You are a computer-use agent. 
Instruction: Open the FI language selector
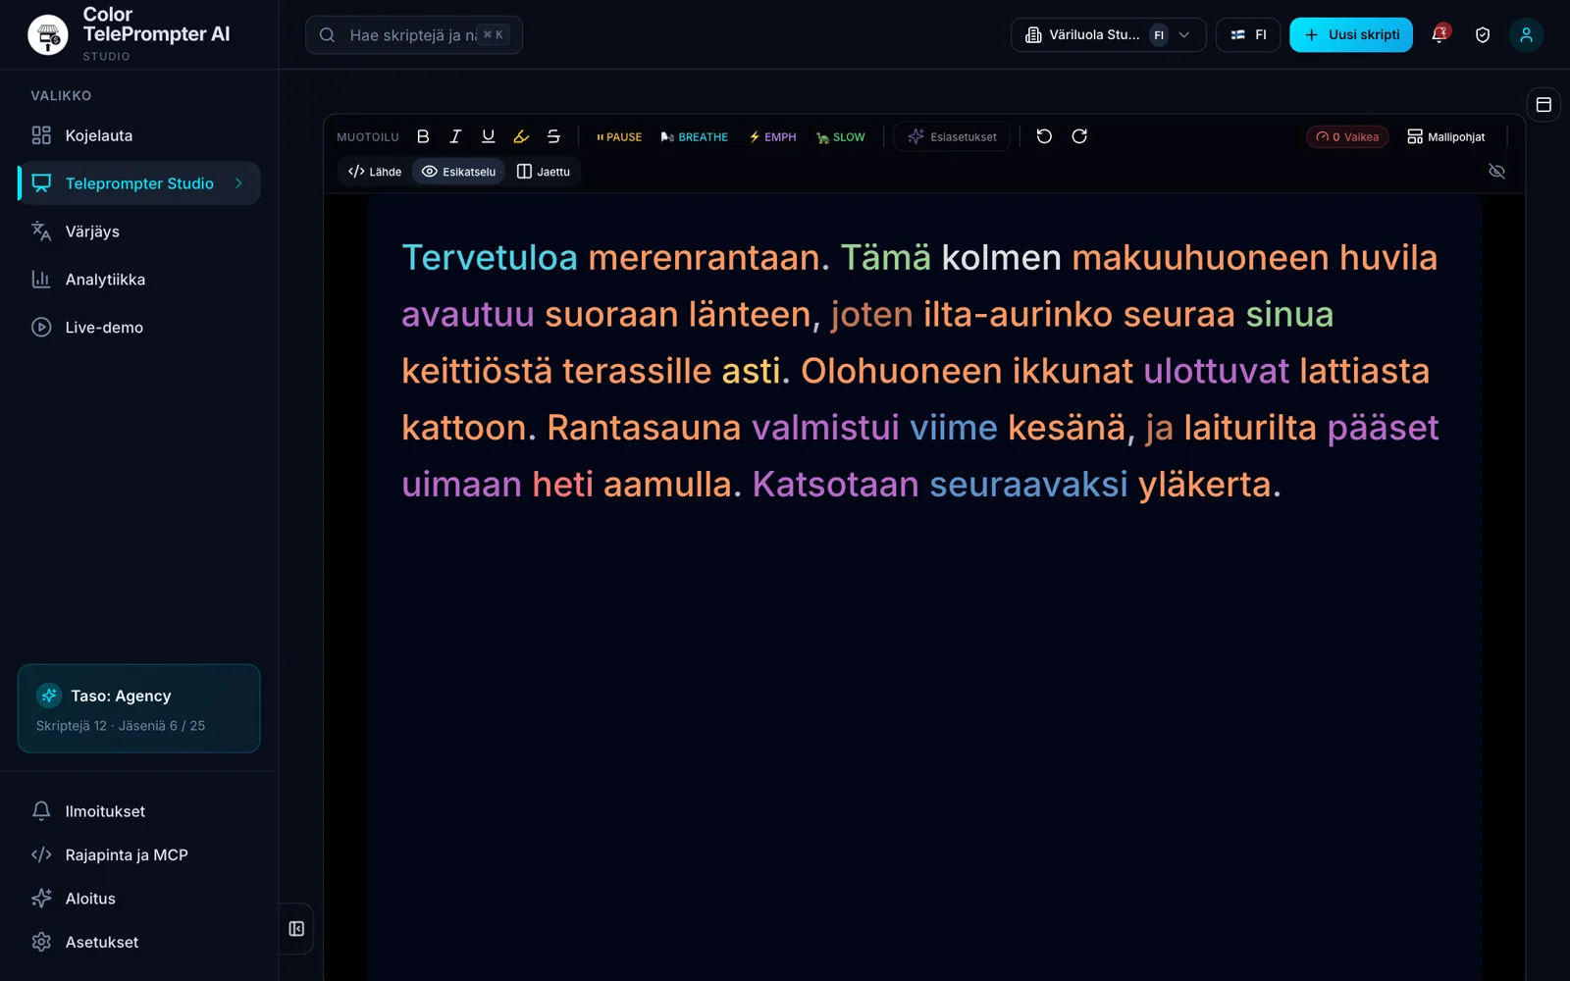(1248, 34)
